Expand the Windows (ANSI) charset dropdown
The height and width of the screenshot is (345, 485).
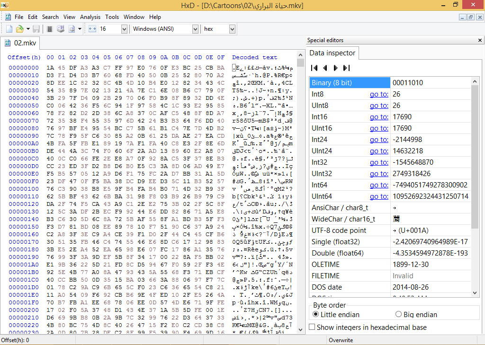tap(195, 29)
